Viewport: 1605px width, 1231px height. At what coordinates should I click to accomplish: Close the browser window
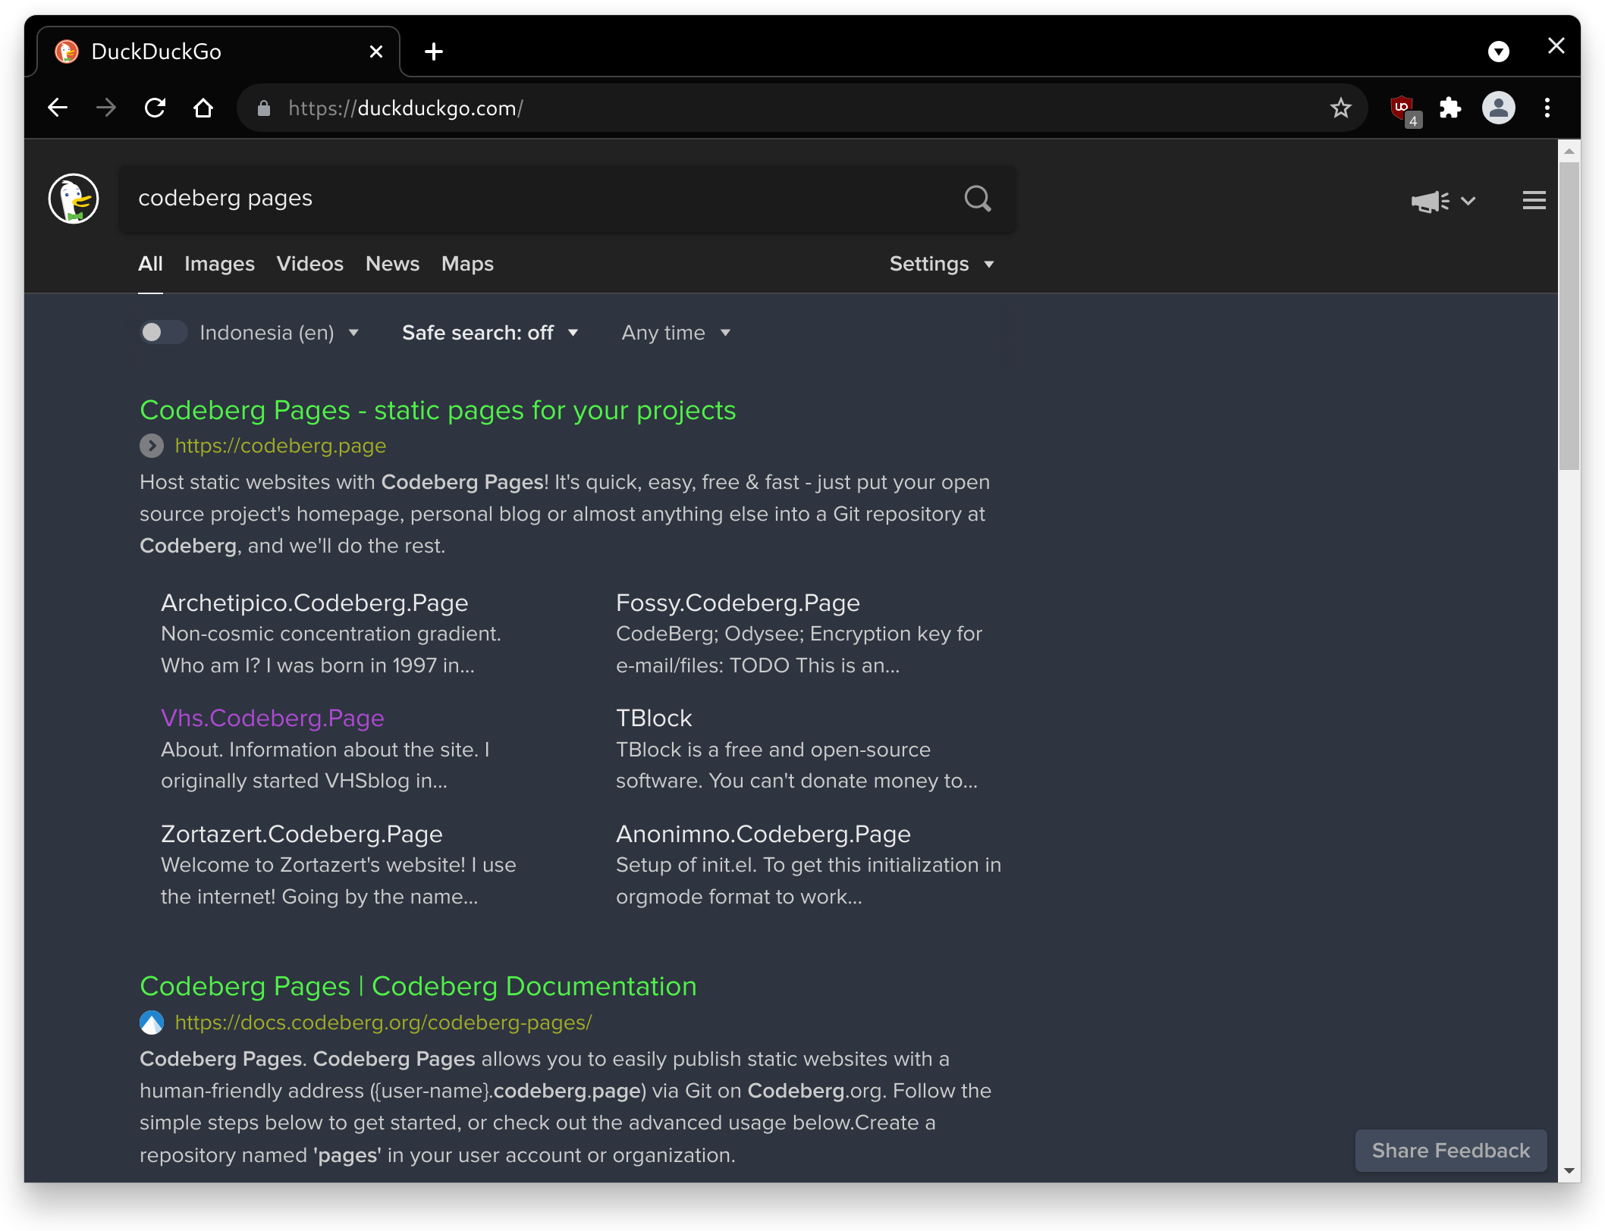point(1556,46)
